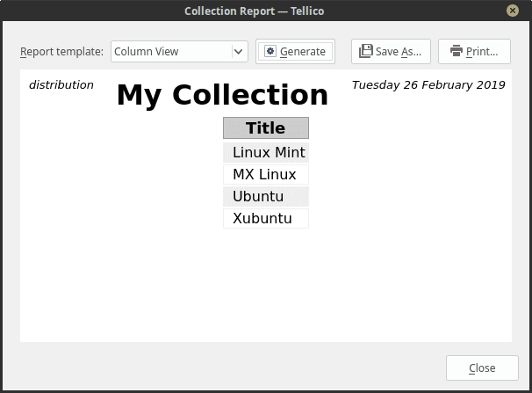The height and width of the screenshot is (393, 532).
Task: Click the Close button at bottom
Action: tap(482, 368)
